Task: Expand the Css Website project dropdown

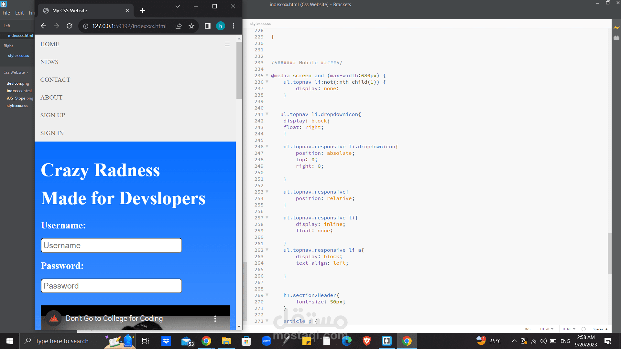Action: coord(16,72)
